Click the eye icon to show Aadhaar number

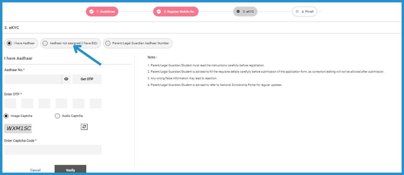coord(66,79)
